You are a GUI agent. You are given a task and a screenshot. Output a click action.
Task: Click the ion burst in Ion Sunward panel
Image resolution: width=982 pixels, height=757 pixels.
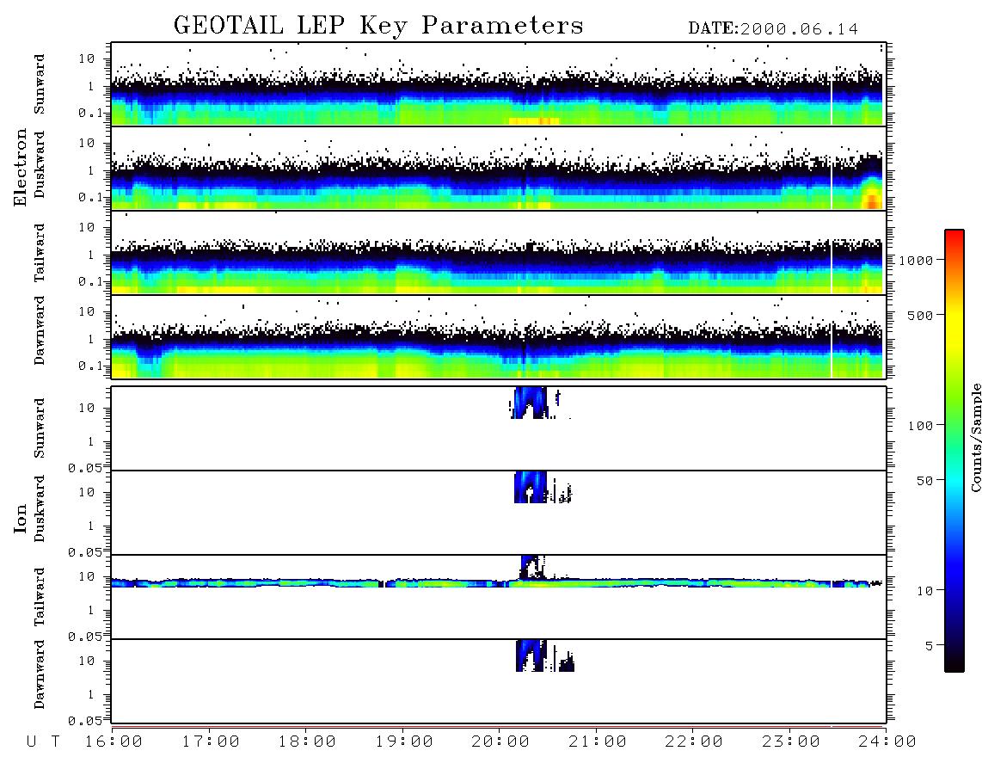531,403
